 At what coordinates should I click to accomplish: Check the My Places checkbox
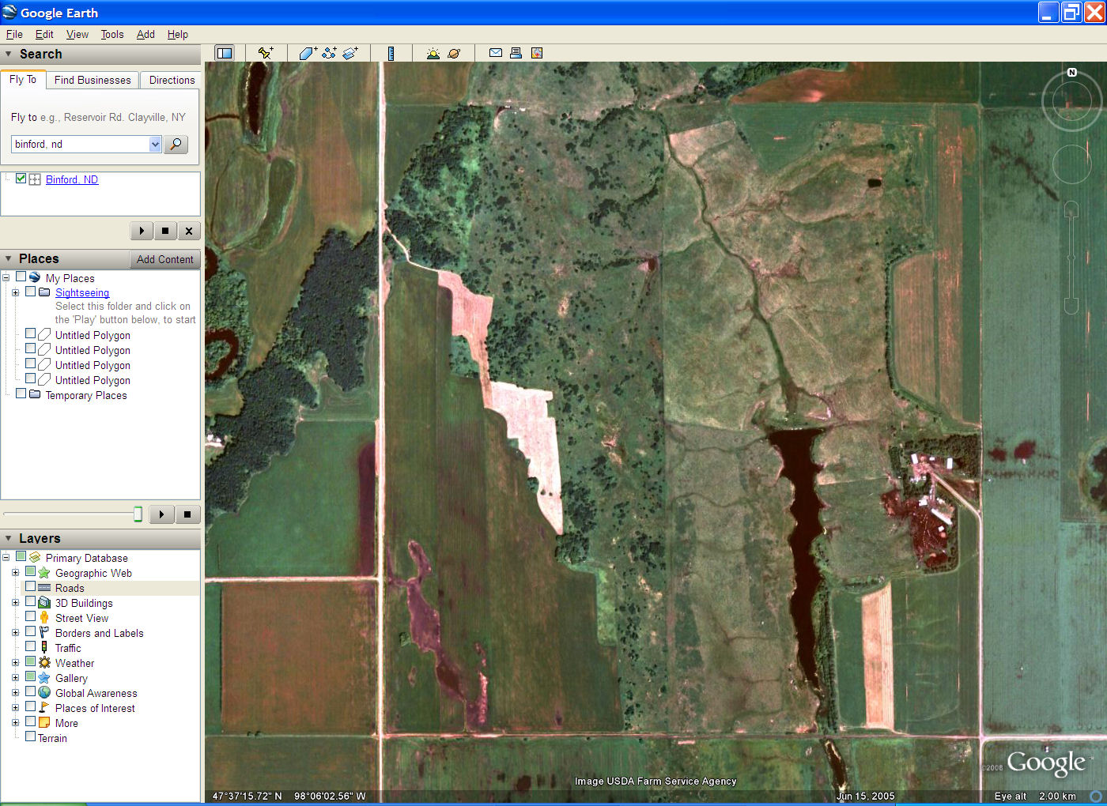click(21, 277)
